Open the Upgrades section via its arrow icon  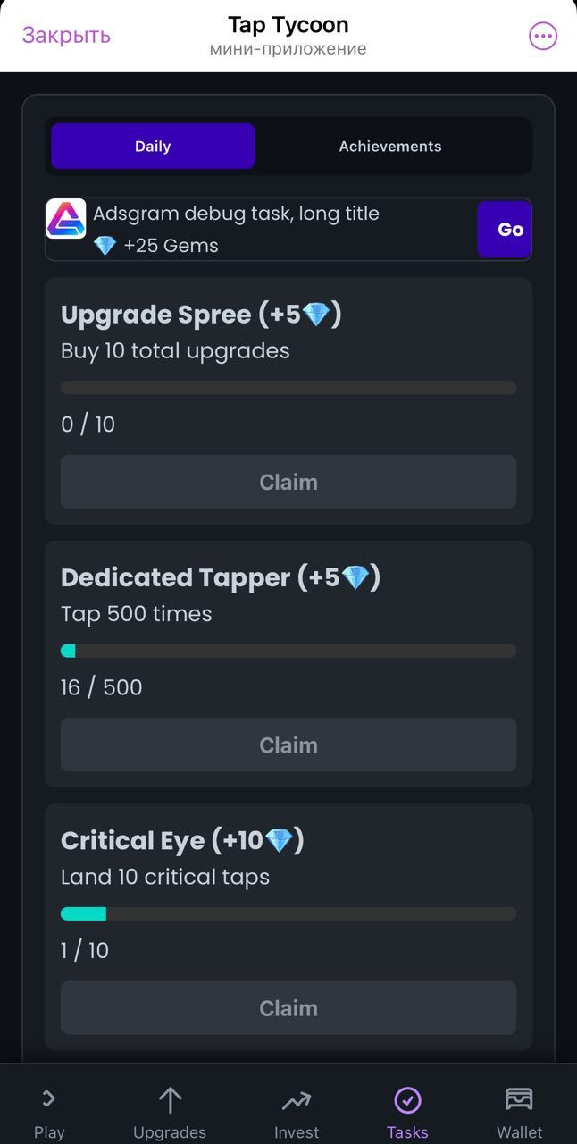point(169,1098)
